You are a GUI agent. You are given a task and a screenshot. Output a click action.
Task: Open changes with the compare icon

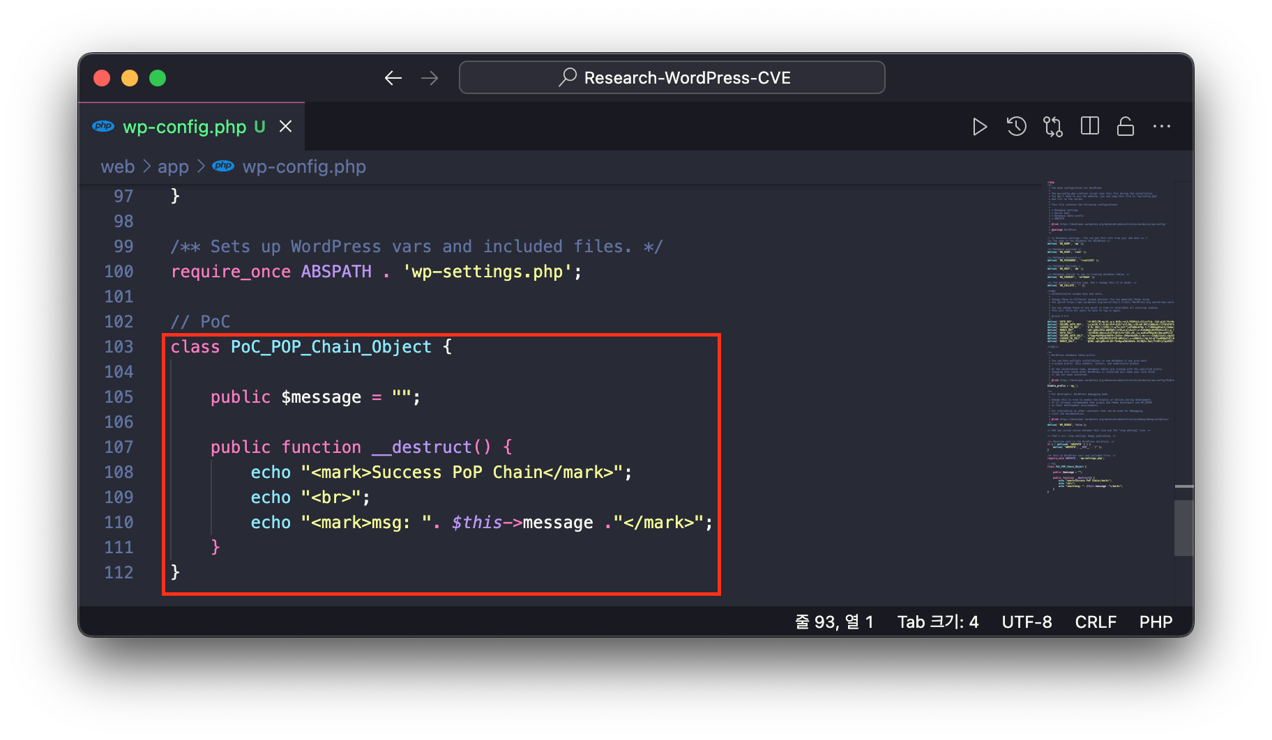click(x=1052, y=127)
